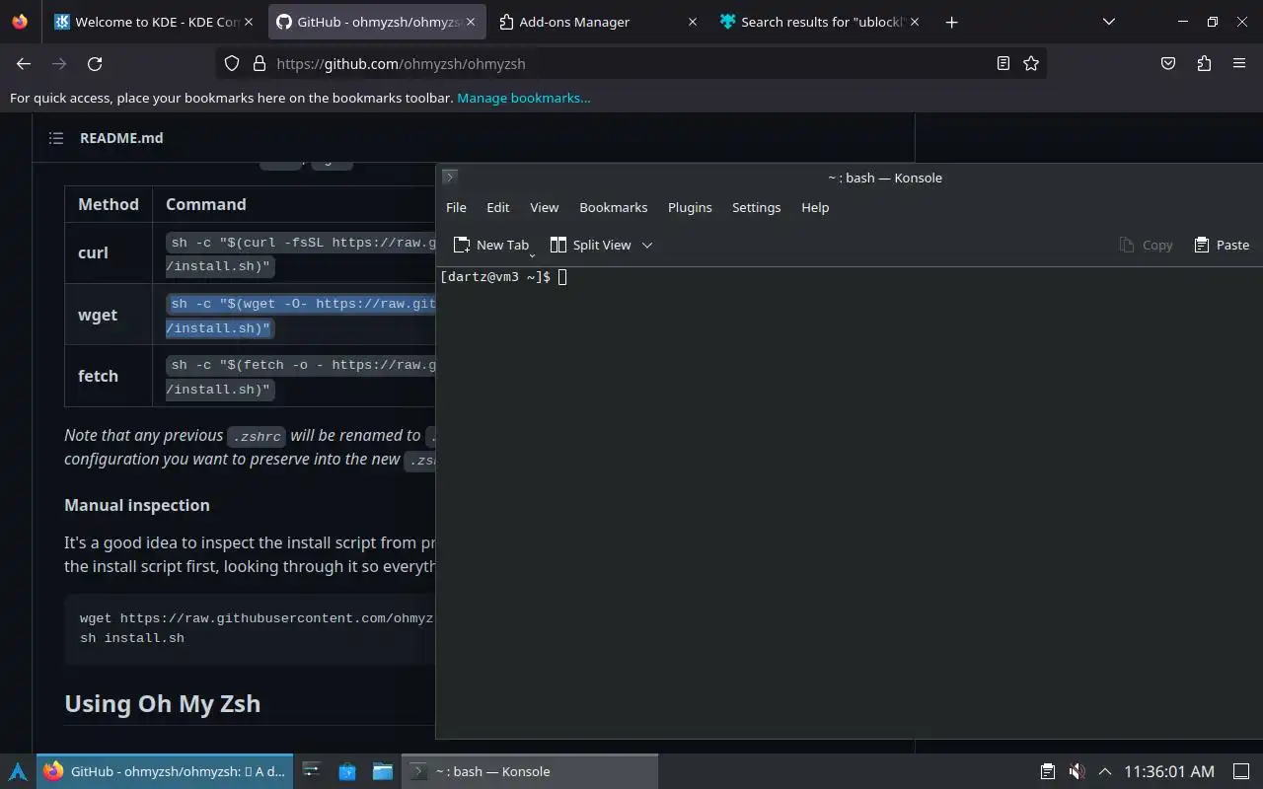Click the curl install command
1263x789 pixels.
[301, 254]
